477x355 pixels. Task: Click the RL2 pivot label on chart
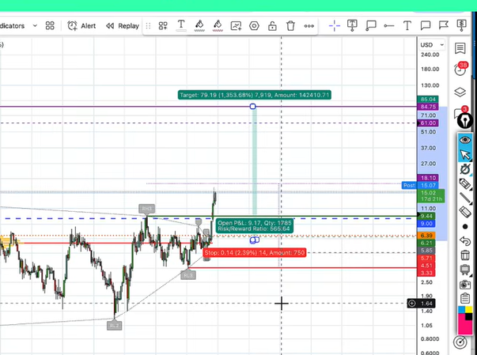click(115, 326)
